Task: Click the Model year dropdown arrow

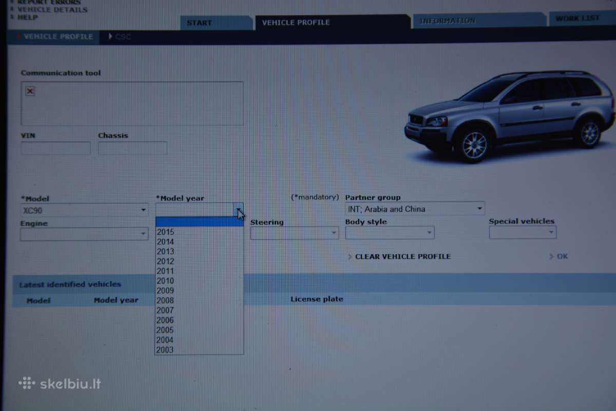Action: point(239,210)
